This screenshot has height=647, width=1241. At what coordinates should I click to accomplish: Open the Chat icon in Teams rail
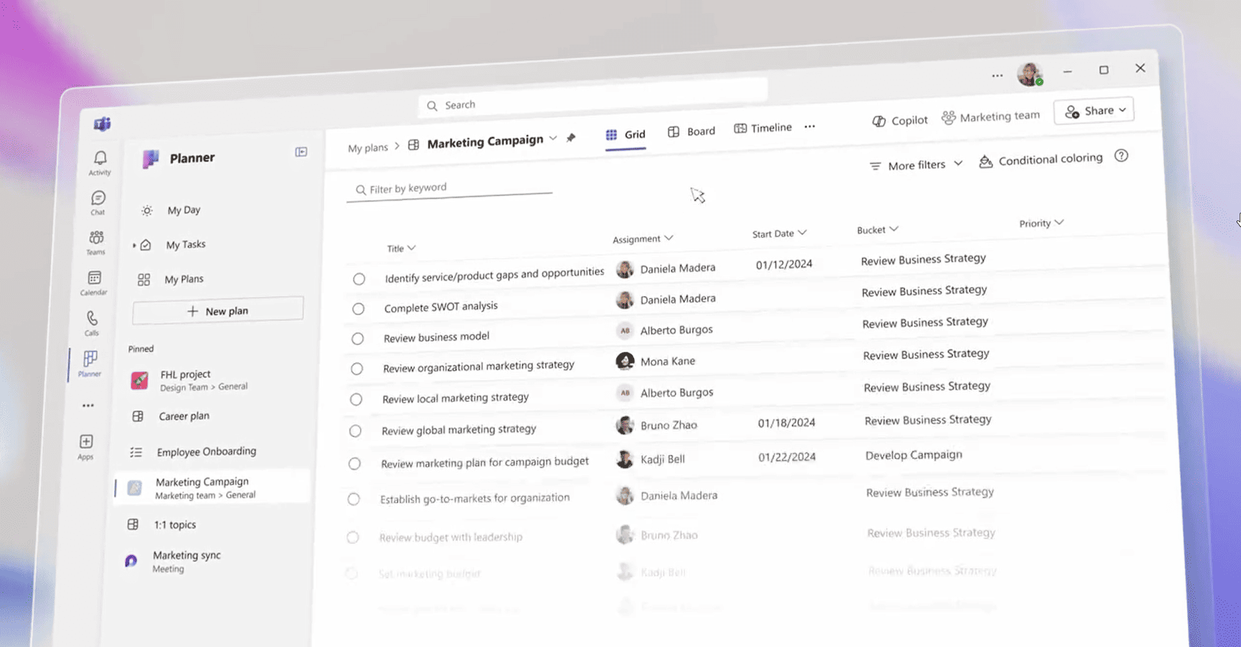click(x=98, y=198)
